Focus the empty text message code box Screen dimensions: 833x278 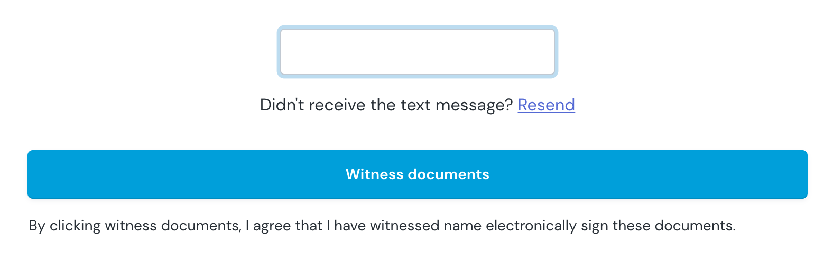point(417,52)
